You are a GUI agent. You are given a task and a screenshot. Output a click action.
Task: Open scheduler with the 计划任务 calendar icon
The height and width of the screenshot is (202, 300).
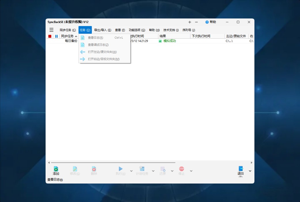[142, 169]
